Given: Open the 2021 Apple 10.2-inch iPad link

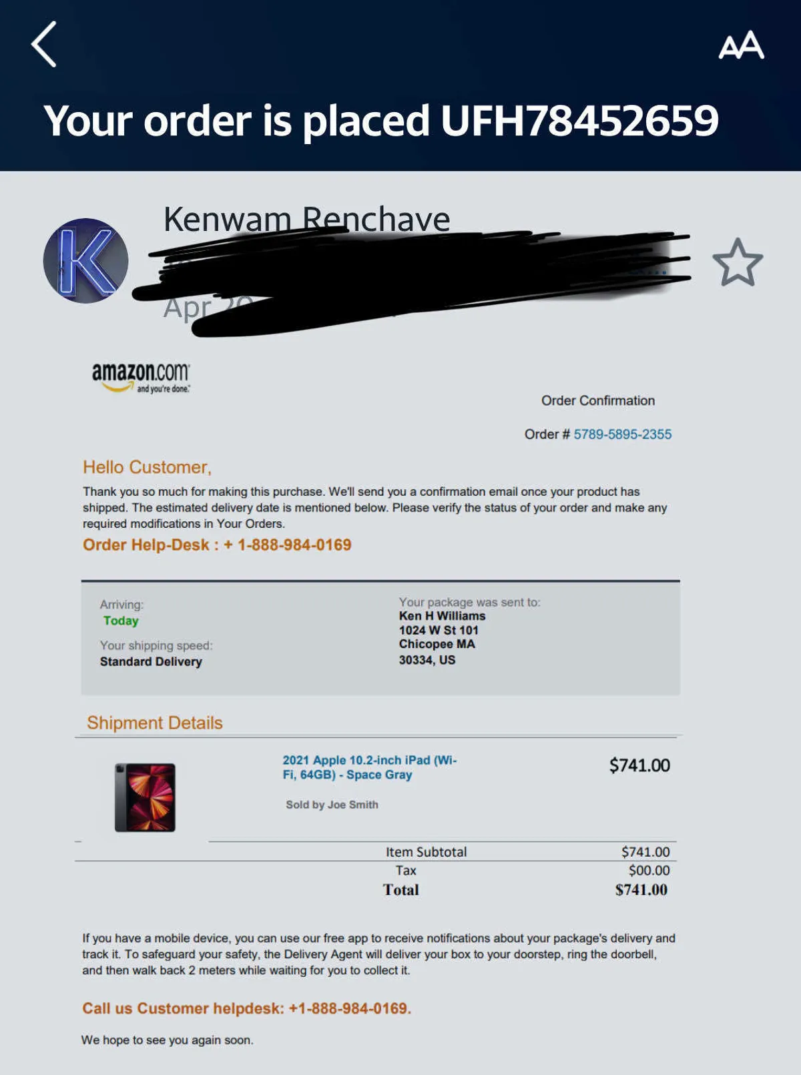Looking at the screenshot, I should click(369, 767).
